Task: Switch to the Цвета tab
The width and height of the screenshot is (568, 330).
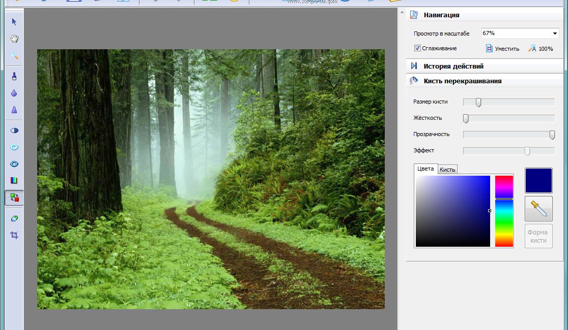Action: 425,169
